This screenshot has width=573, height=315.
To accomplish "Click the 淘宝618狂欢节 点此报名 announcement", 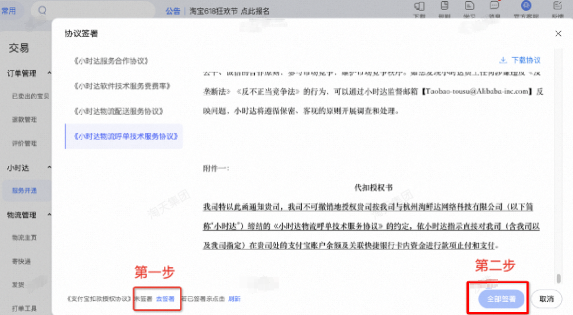I will point(229,11).
